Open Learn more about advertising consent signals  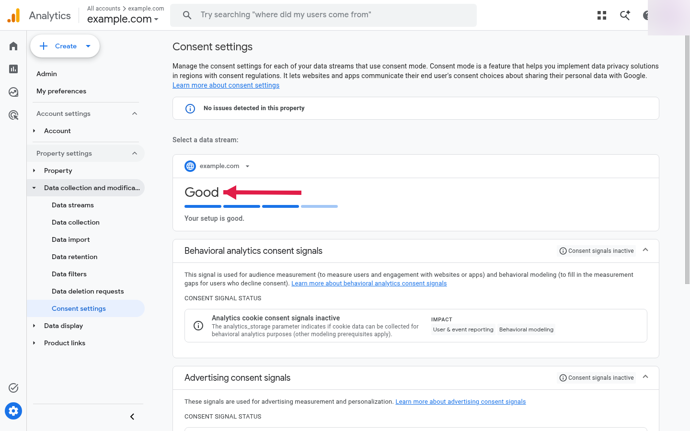pyautogui.click(x=460, y=402)
